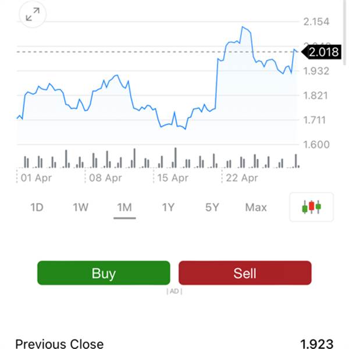
Task: Select the 1Y time range
Action: click(168, 208)
